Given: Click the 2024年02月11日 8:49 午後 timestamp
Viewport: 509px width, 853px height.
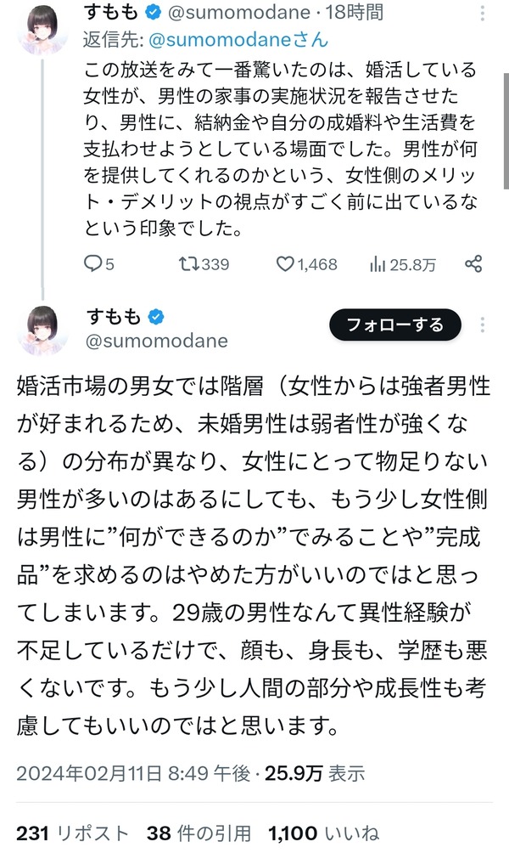Looking at the screenshot, I should [133, 773].
